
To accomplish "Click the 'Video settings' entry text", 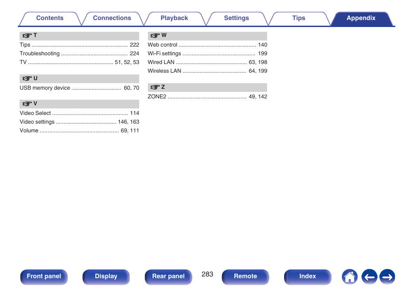I will pos(37,122).
